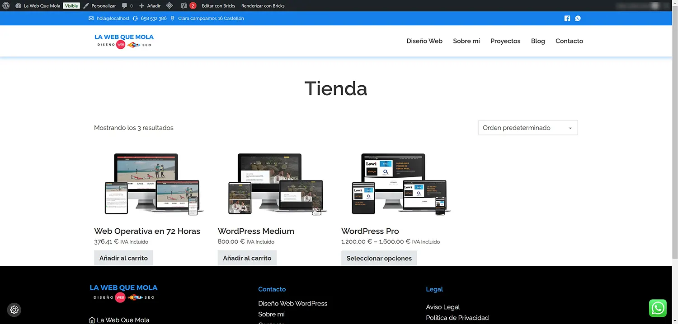Open WordPress Pro product image
Viewport: 678px width, 324px height.
396,184
